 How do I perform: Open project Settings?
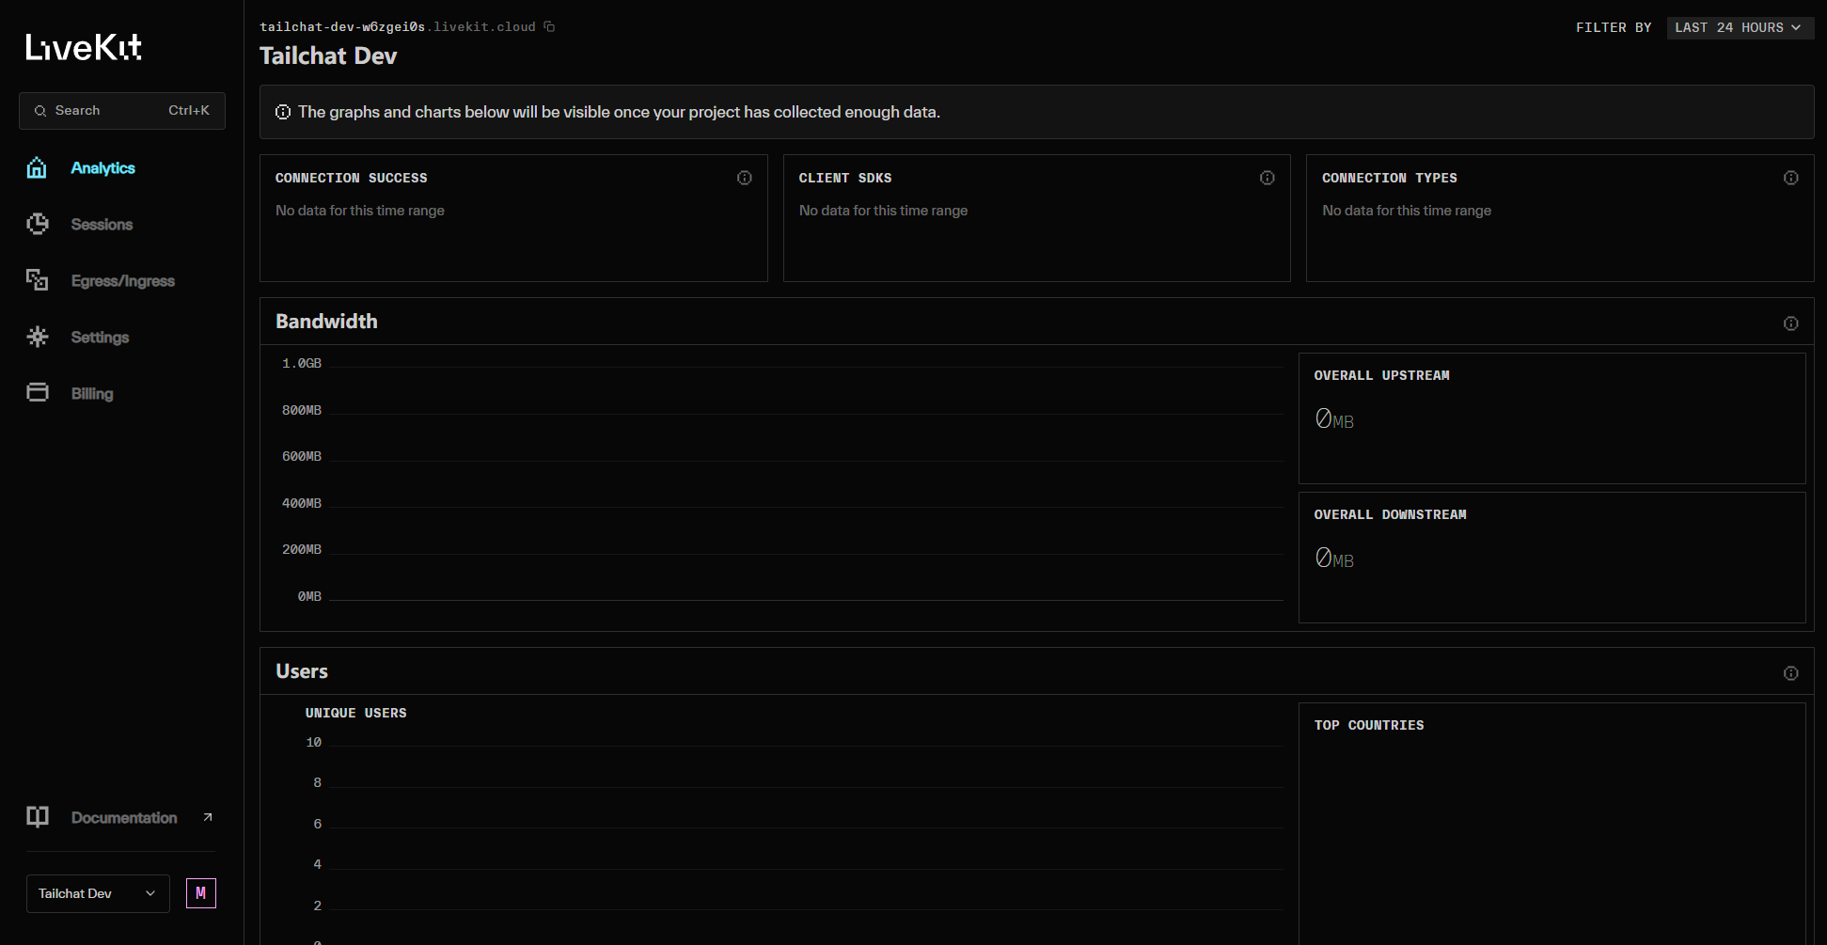[x=100, y=338]
